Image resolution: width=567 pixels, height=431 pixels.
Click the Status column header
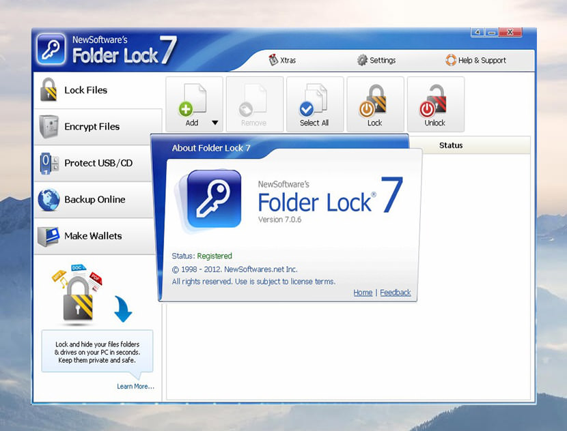click(451, 145)
